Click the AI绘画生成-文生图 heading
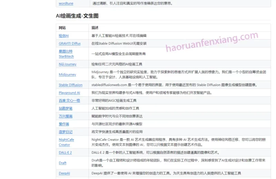Viewport: 276px width, 179px height. (x=77, y=16)
